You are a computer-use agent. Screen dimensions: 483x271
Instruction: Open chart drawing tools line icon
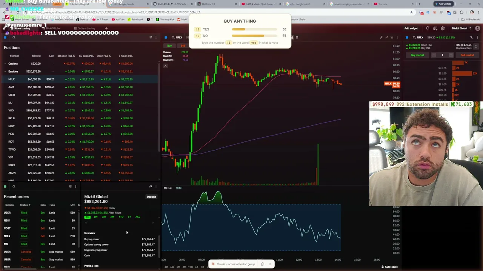(x=386, y=37)
